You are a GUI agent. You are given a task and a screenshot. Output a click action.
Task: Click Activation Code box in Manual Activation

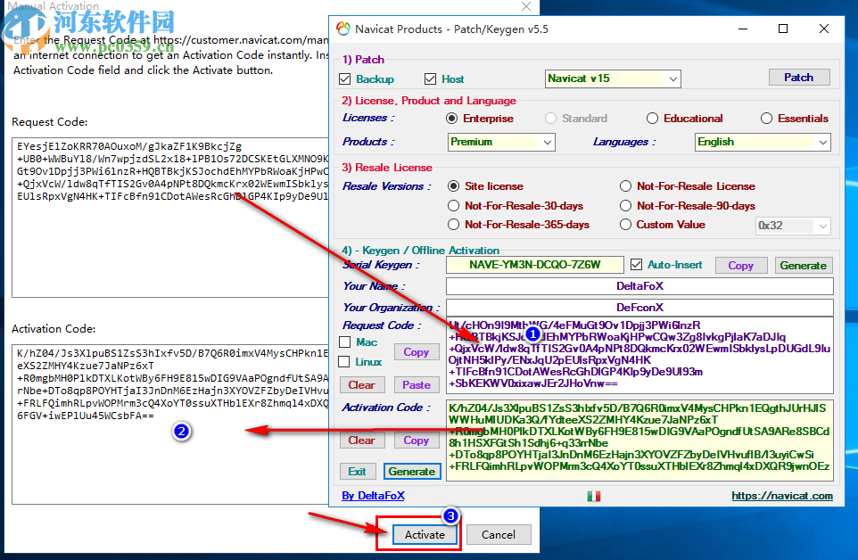click(170, 424)
